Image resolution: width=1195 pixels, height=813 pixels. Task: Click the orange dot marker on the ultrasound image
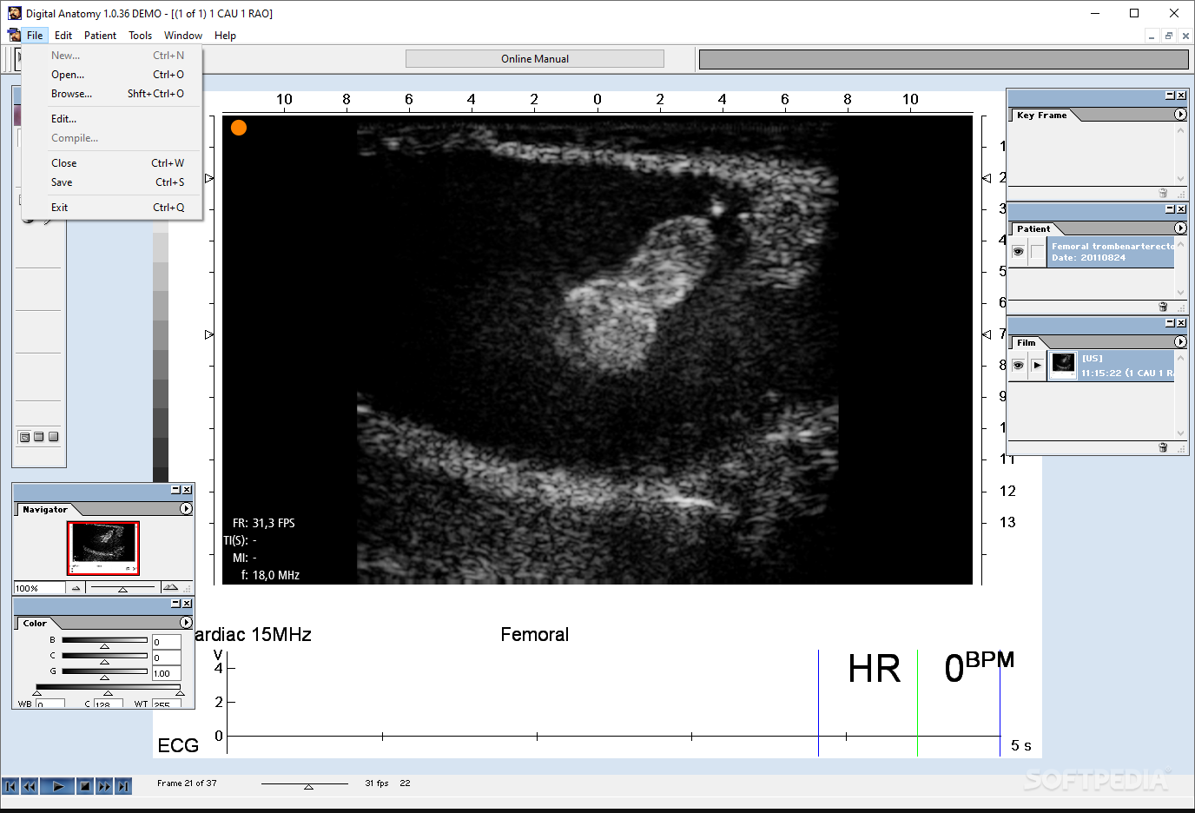click(x=239, y=128)
